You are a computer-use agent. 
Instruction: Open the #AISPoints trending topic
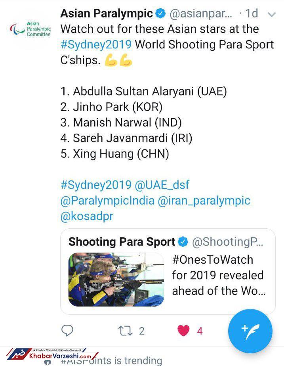pyautogui.click(x=111, y=361)
